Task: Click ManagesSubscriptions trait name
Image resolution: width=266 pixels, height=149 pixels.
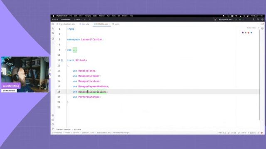Action: click(x=92, y=92)
